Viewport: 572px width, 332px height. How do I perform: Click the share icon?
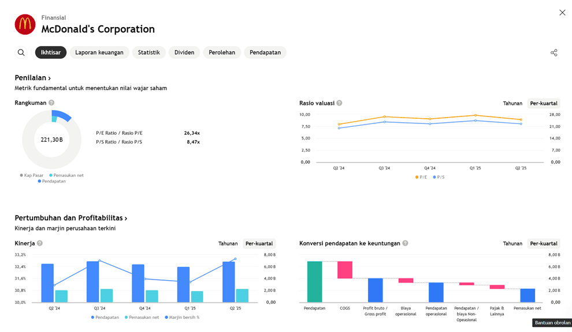pos(554,52)
